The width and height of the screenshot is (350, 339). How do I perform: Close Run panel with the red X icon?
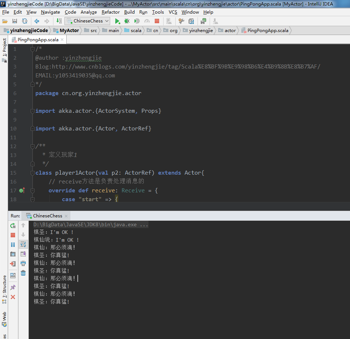click(x=13, y=297)
